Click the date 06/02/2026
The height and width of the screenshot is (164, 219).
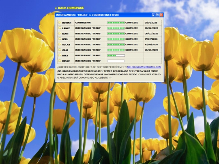click(151, 34)
